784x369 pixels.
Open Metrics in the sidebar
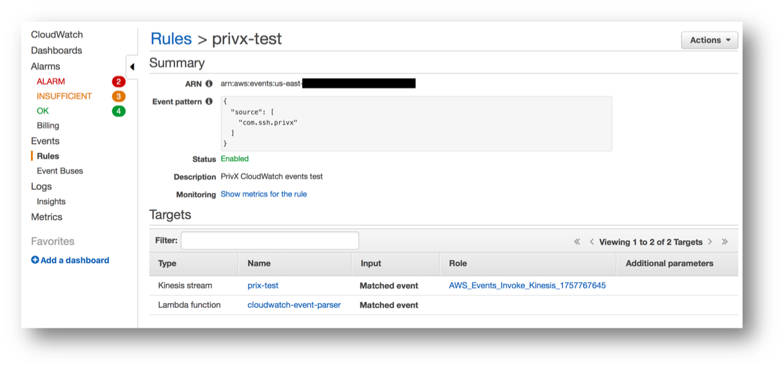(x=46, y=217)
